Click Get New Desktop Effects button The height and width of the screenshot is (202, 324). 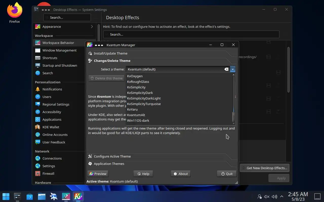point(265,168)
